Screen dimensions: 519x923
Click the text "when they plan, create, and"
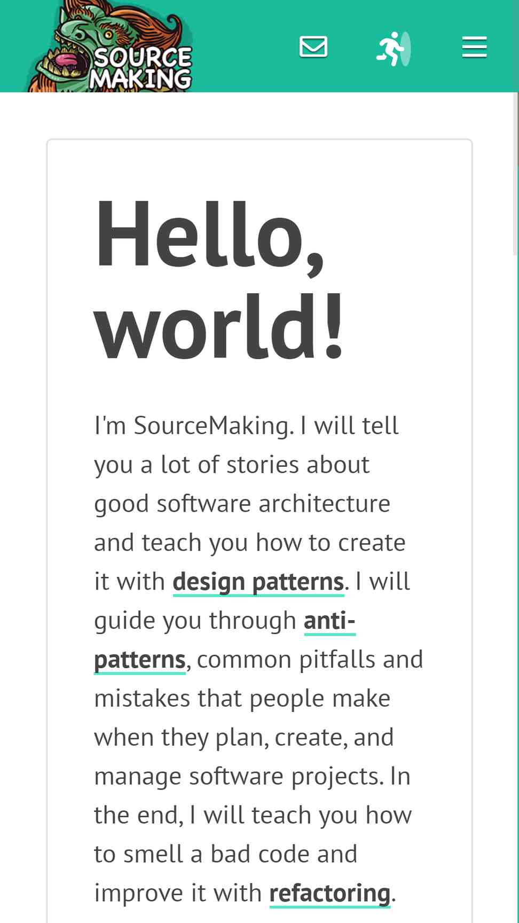[x=244, y=738]
